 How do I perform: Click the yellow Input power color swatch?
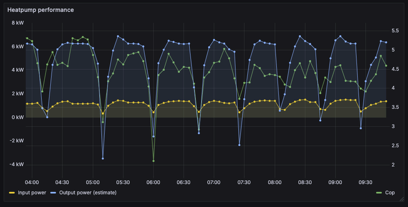coord(12,193)
